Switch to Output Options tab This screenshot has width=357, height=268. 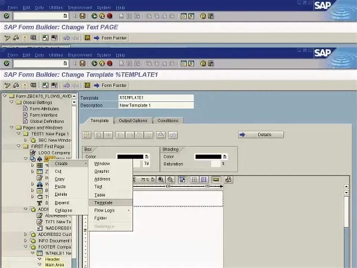[133, 121]
